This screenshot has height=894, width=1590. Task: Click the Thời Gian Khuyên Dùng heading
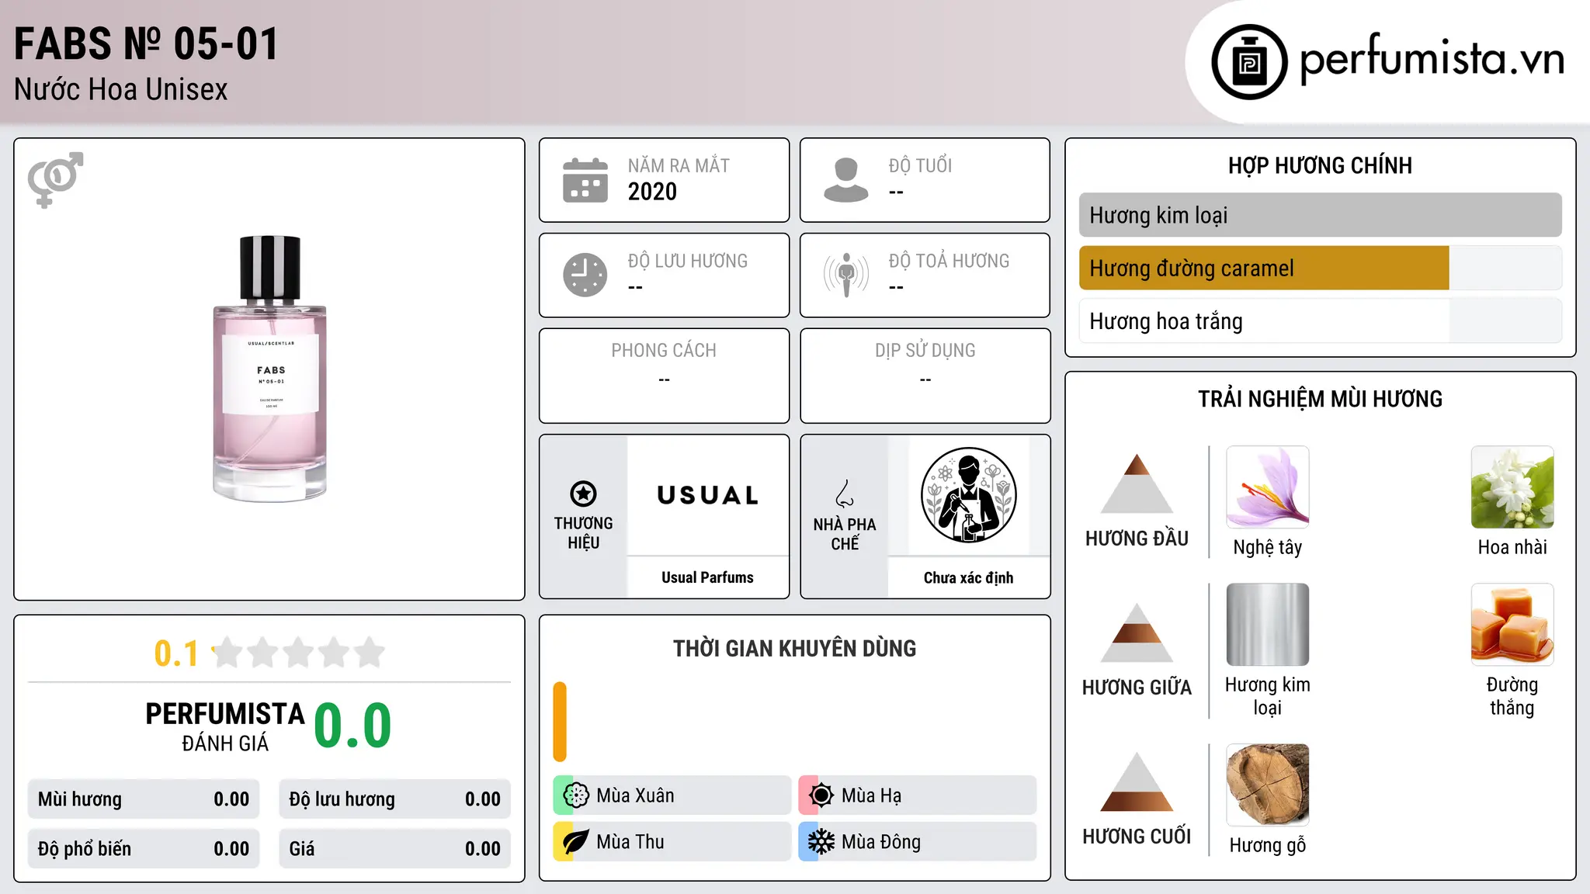[x=794, y=648]
